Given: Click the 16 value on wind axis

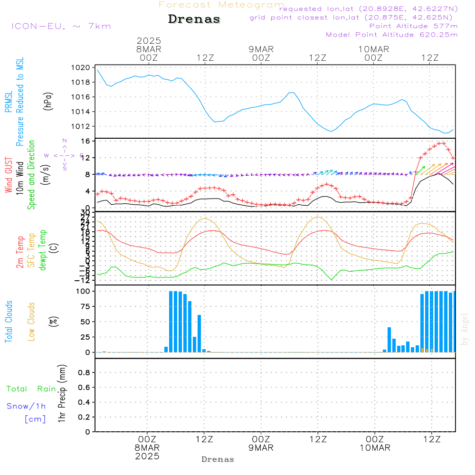Looking at the screenshot, I should pos(85,141).
